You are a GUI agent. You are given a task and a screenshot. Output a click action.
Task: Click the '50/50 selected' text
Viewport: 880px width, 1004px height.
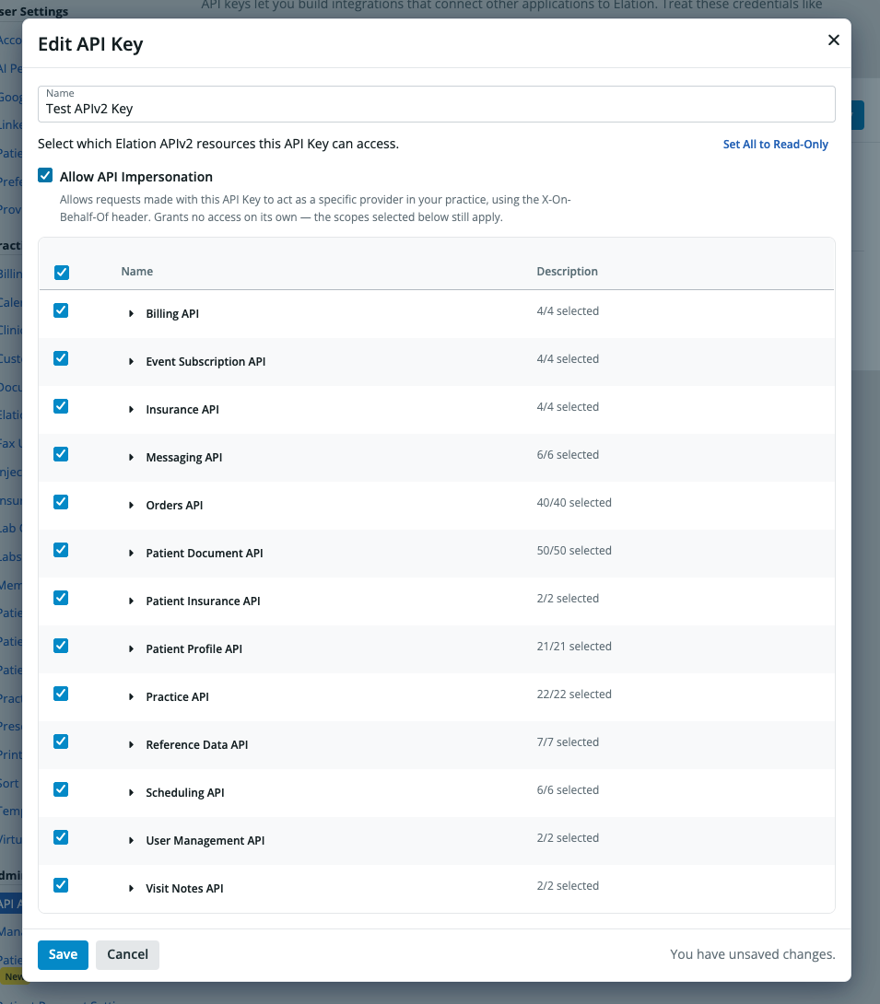pyautogui.click(x=574, y=551)
